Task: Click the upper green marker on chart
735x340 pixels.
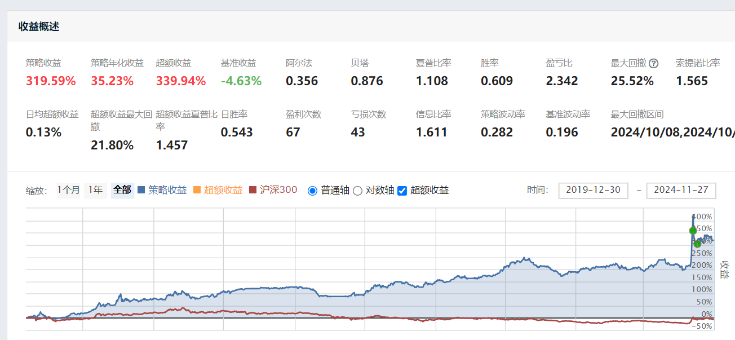Action: coord(693,230)
